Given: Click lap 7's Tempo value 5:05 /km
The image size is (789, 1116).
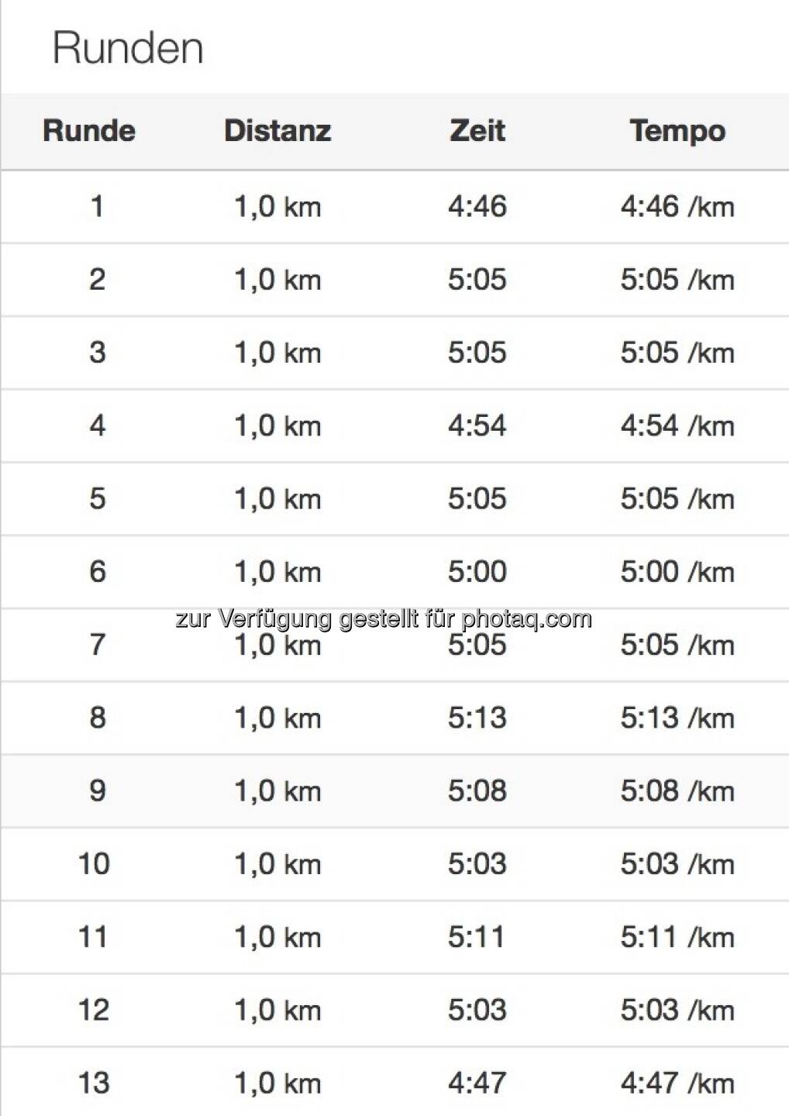Looking at the screenshot, I should tap(677, 645).
